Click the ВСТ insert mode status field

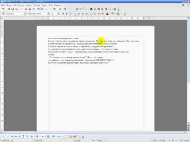pyautogui.click(x=94, y=140)
